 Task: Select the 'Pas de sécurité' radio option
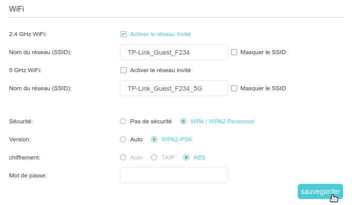pyautogui.click(x=123, y=121)
